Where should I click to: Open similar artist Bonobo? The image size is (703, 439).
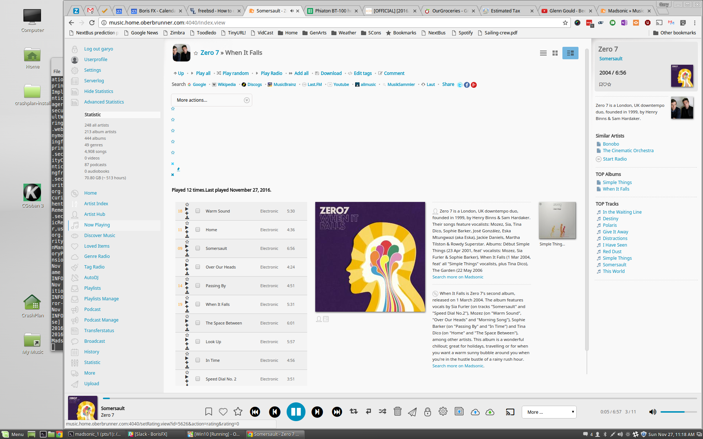point(611,144)
